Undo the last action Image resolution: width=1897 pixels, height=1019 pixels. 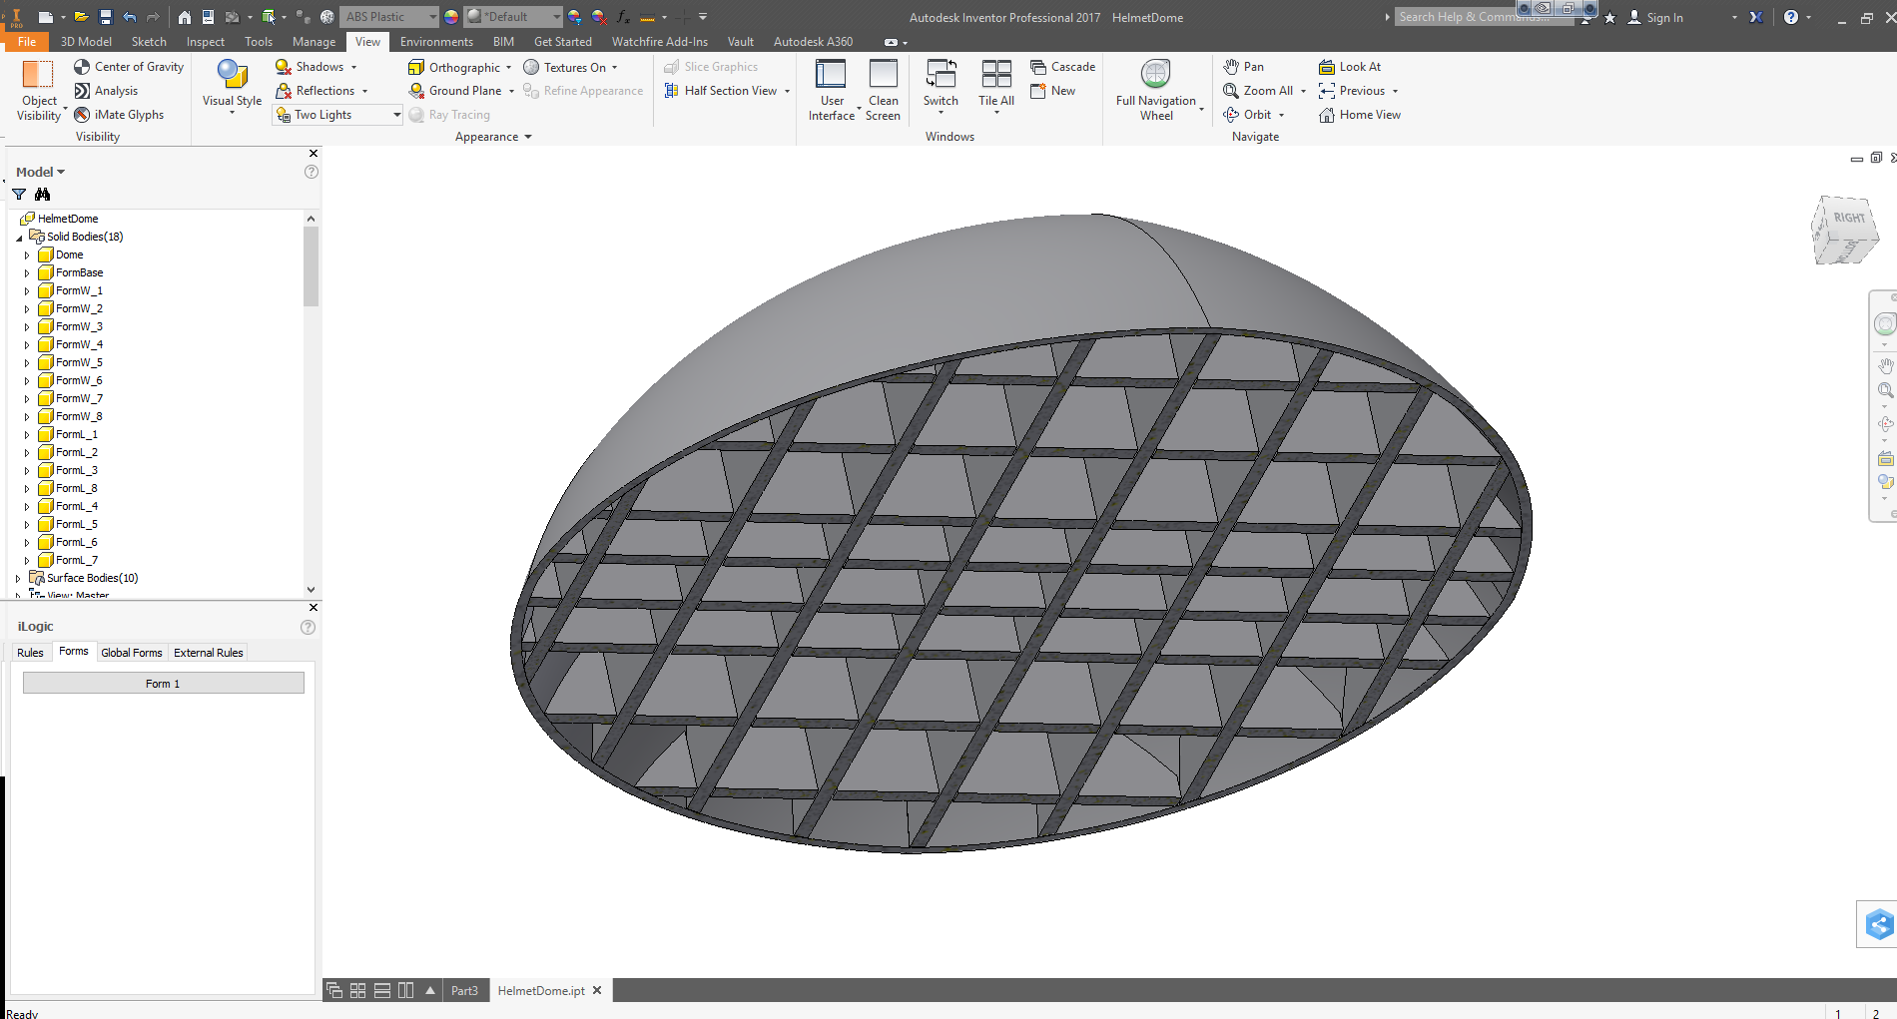[130, 17]
